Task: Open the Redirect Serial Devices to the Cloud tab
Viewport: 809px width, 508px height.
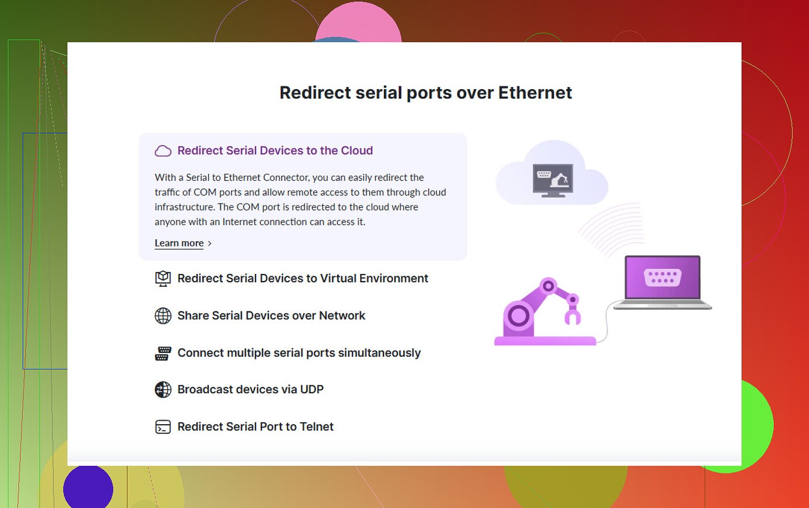Action: (x=276, y=151)
